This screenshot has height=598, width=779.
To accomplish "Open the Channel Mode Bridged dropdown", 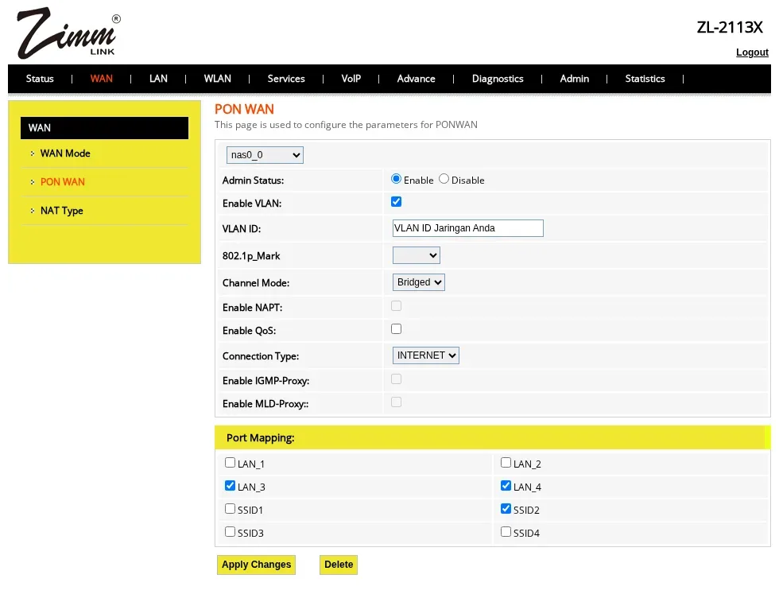I will [x=418, y=282].
